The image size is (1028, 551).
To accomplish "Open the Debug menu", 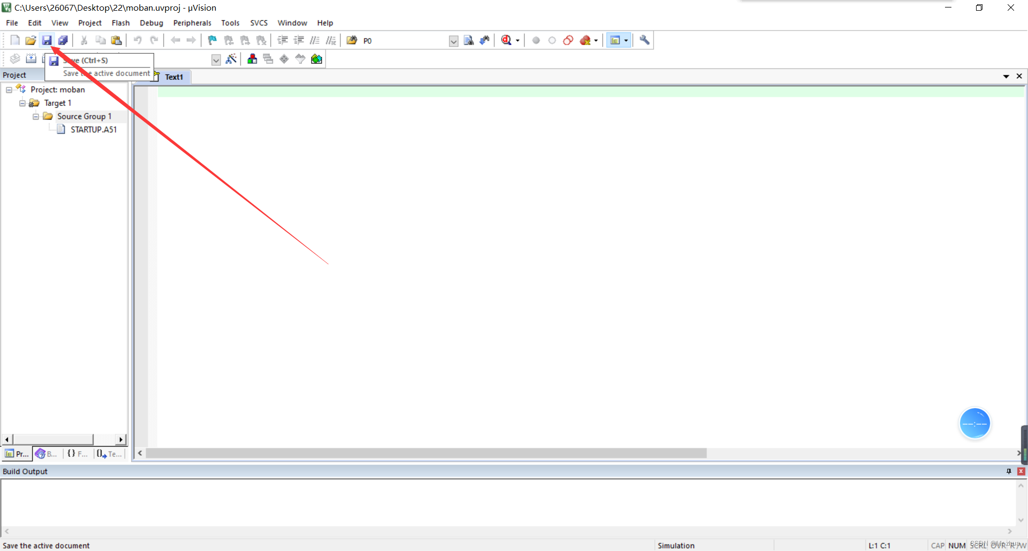I will tap(152, 23).
